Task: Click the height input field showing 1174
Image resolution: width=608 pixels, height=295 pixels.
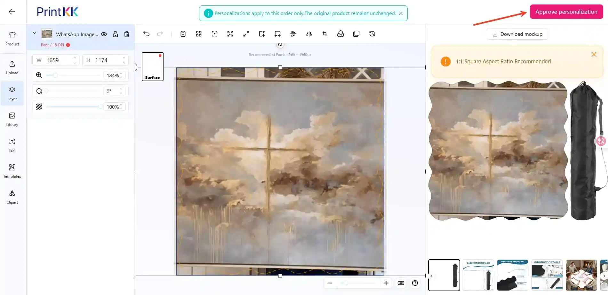Action: 105,60
